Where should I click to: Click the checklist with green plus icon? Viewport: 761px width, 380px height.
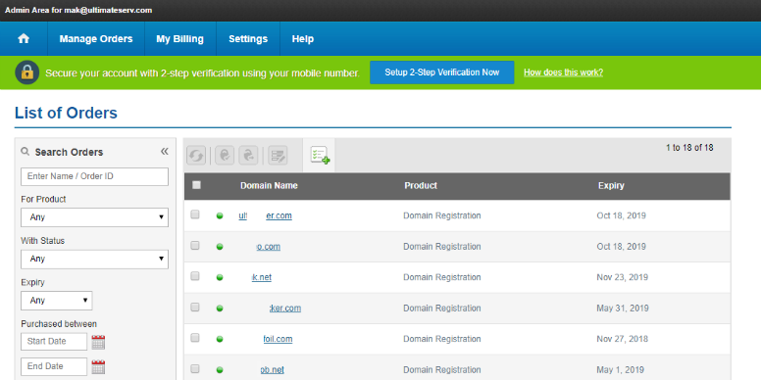click(320, 155)
